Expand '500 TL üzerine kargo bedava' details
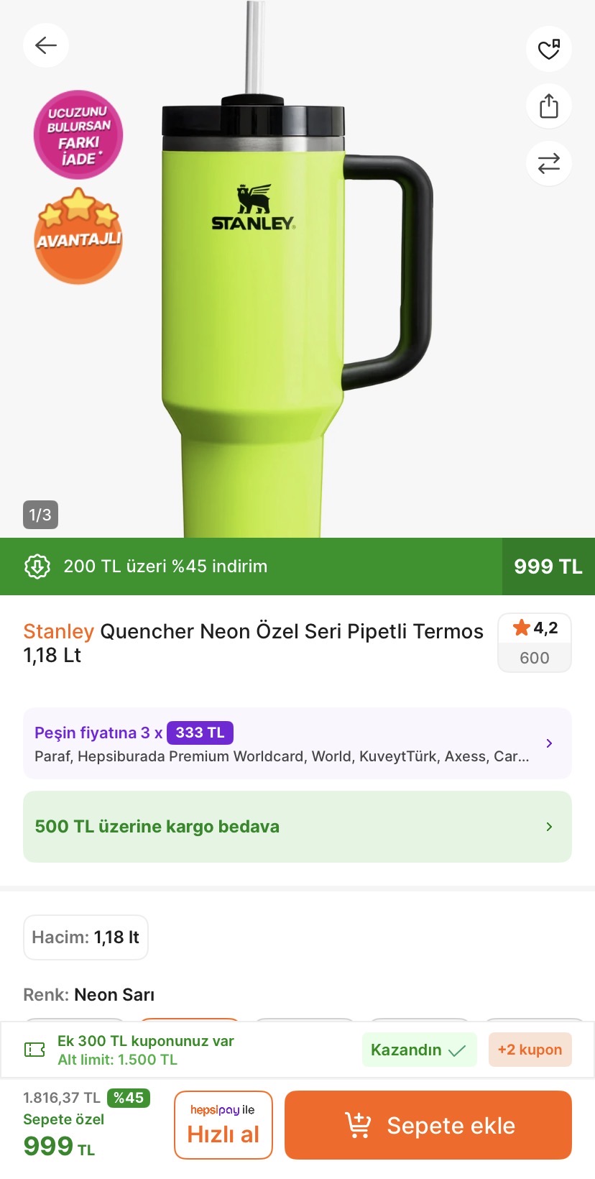Viewport: 595px width, 1179px height. click(x=297, y=827)
